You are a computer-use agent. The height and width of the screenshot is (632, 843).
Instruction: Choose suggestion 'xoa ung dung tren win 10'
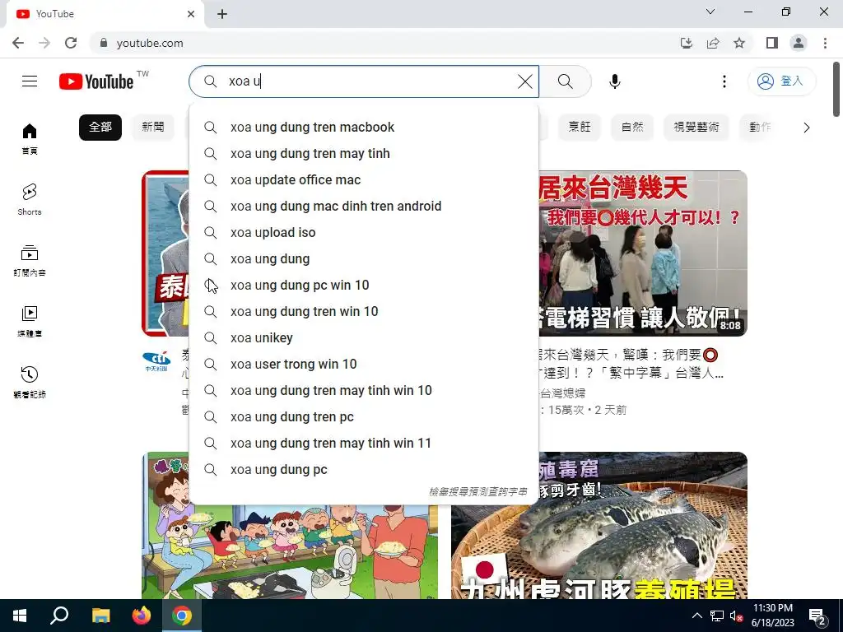pyautogui.click(x=364, y=312)
